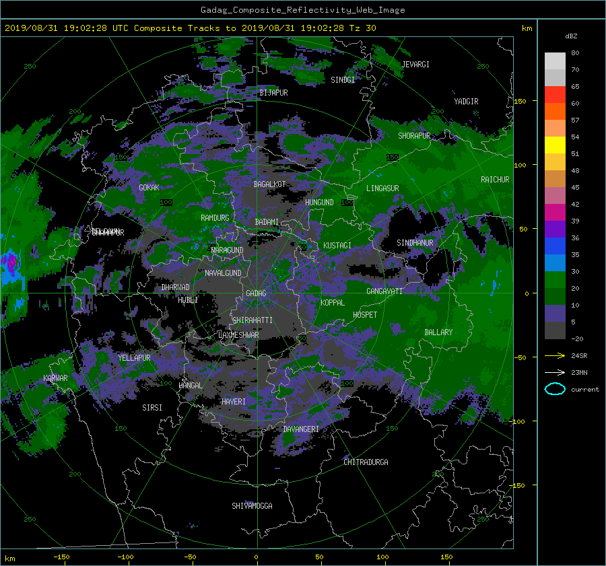The width and height of the screenshot is (606, 566).
Task: Click the dBZ legend value -20
Action: (577, 339)
